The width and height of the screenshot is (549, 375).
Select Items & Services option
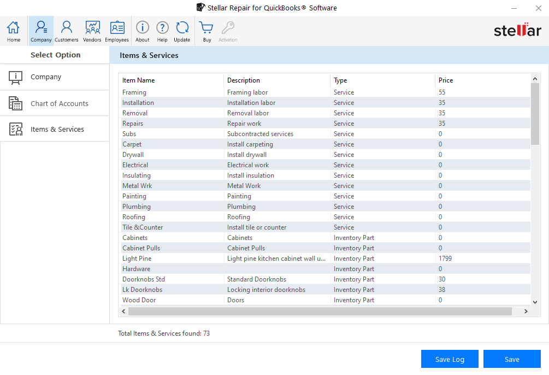click(x=55, y=129)
